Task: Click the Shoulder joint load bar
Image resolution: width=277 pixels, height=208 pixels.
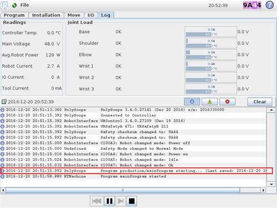Action: click(x=211, y=43)
